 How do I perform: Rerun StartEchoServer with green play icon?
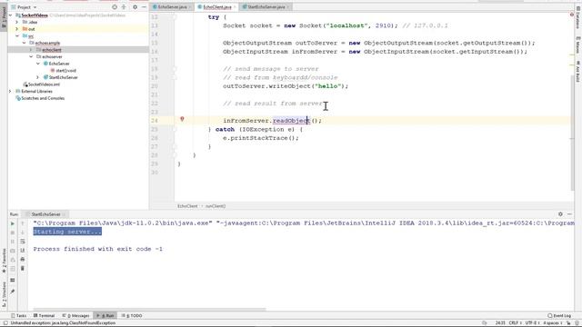[12, 223]
